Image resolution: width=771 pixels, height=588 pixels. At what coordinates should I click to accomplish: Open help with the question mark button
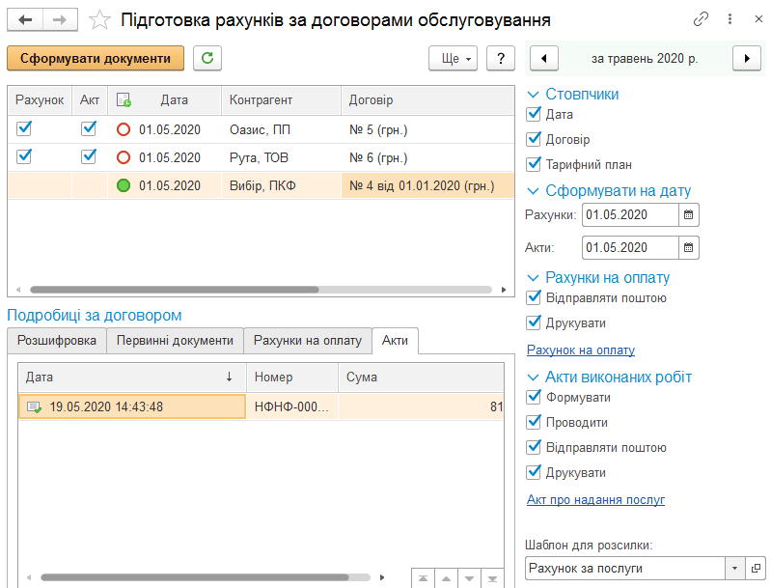501,58
